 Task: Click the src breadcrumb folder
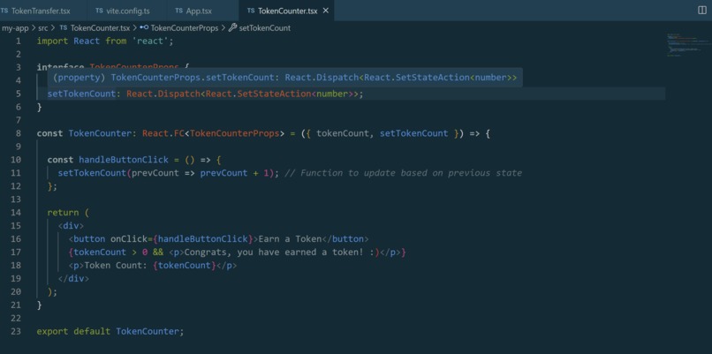[x=42, y=27]
